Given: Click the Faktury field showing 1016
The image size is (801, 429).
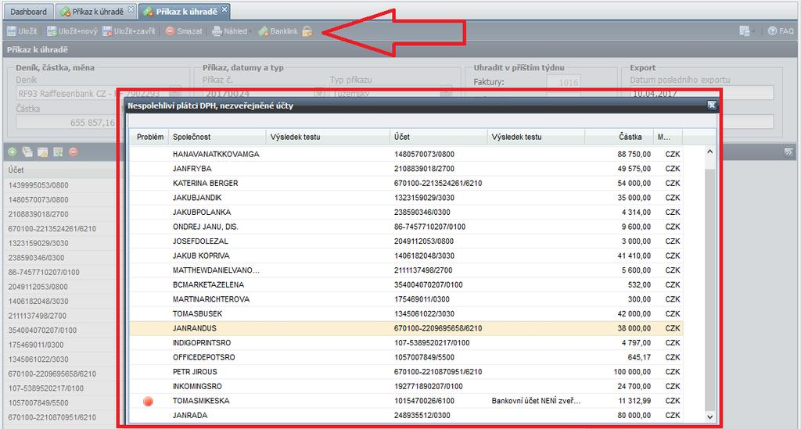Looking at the screenshot, I should [563, 82].
